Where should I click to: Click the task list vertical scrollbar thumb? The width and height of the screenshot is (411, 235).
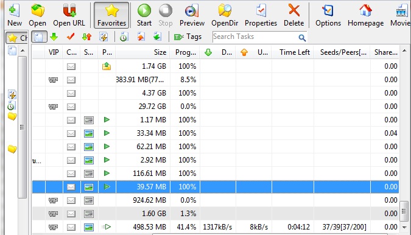[404, 211]
